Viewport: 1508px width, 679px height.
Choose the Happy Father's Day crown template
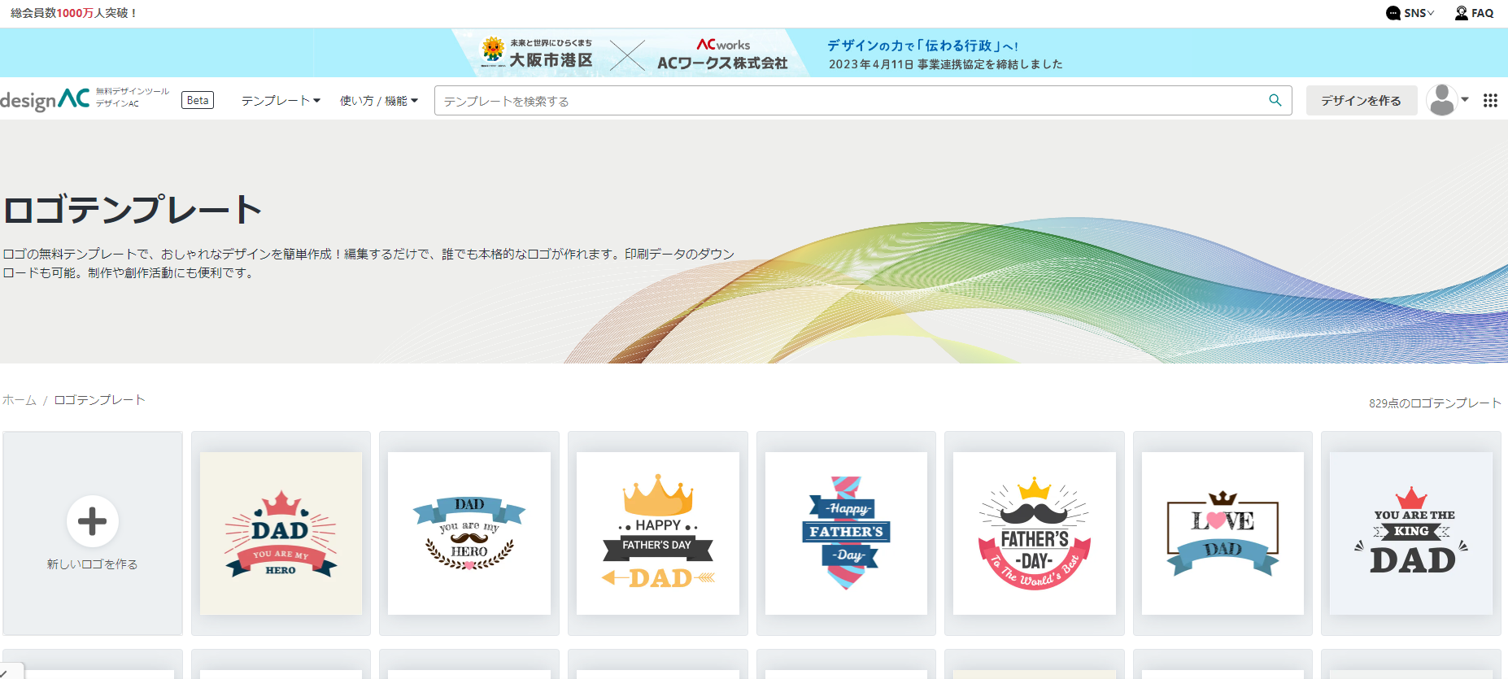[x=657, y=533]
